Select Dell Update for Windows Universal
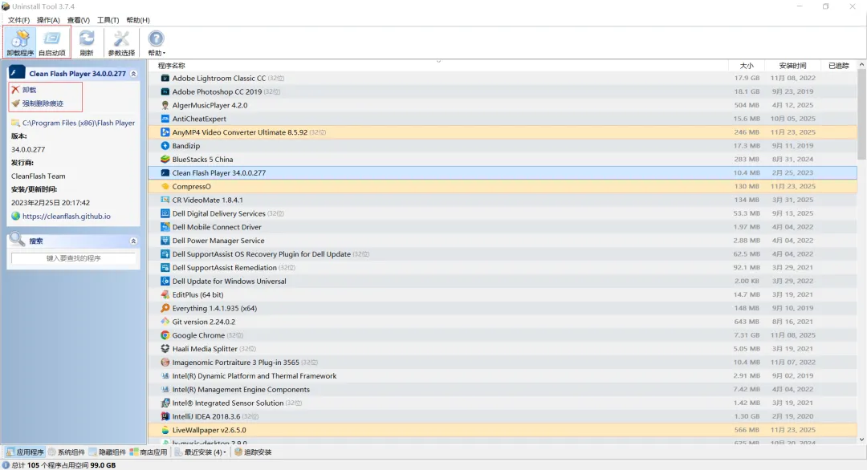 503,281
